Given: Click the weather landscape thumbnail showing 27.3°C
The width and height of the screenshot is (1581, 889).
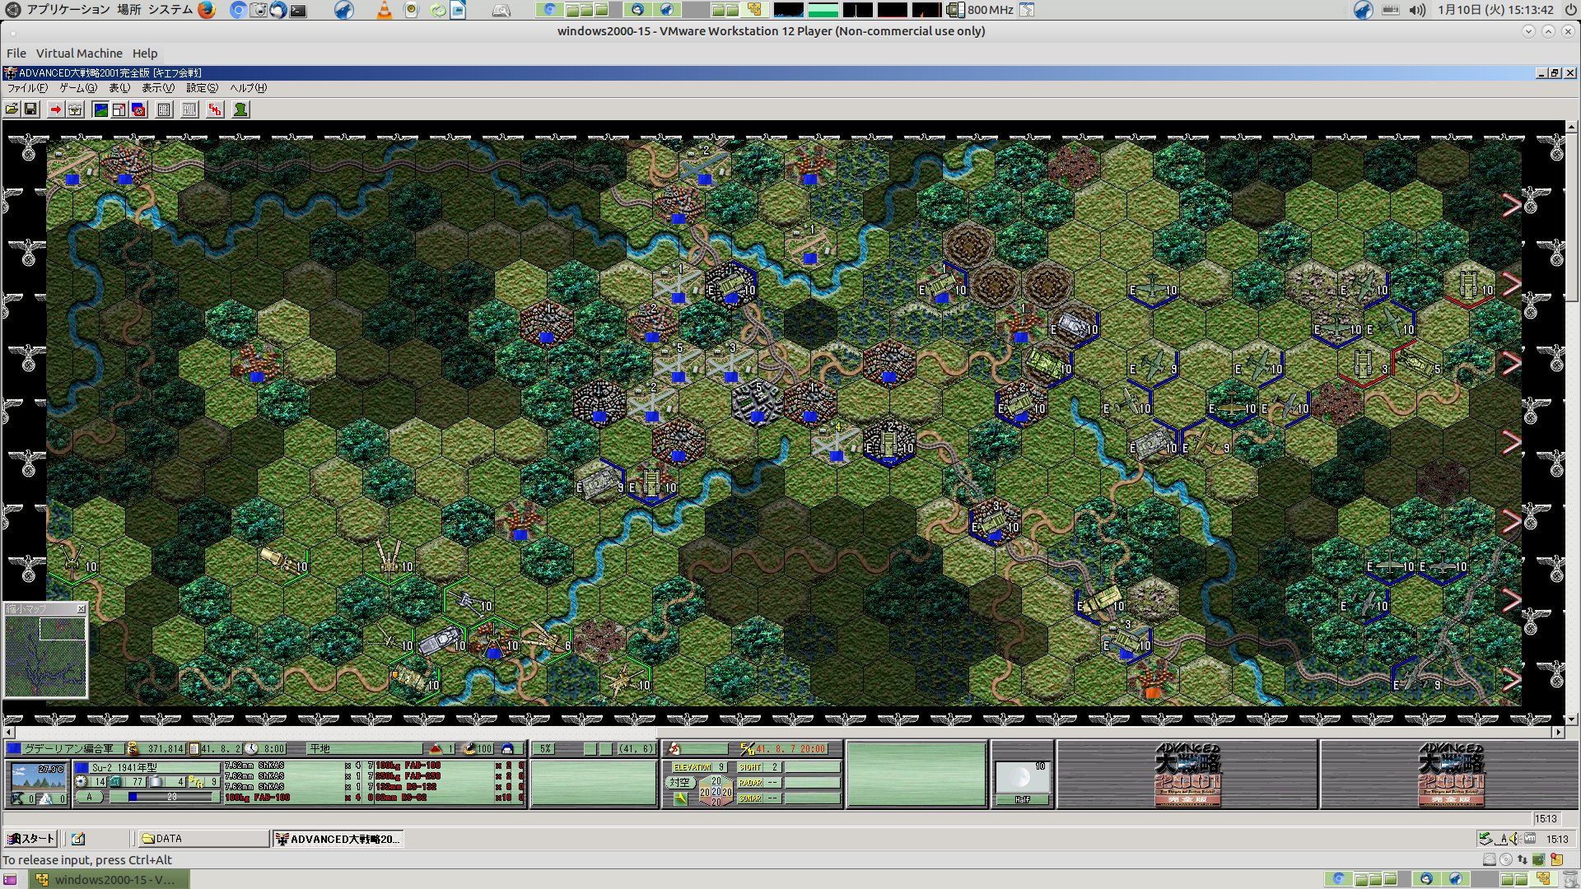Looking at the screenshot, I should pos(38,776).
